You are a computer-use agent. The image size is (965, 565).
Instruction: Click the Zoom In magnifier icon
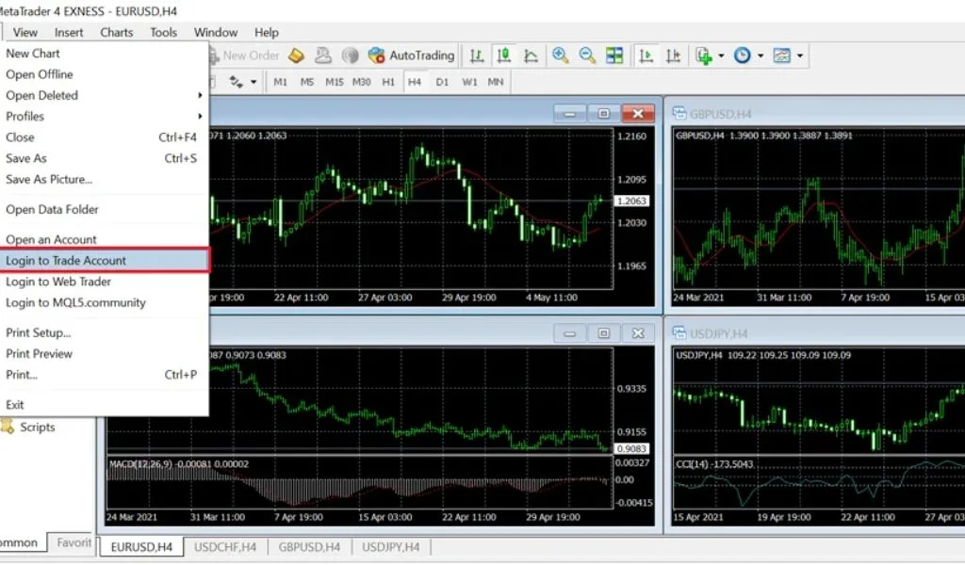(561, 56)
